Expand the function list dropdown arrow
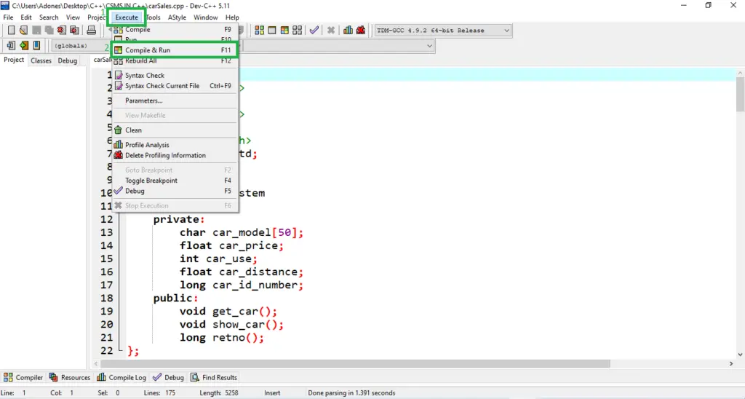745x399 pixels. [x=429, y=46]
